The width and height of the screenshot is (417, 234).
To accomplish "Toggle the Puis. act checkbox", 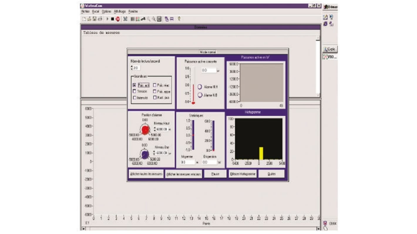I will 134,85.
